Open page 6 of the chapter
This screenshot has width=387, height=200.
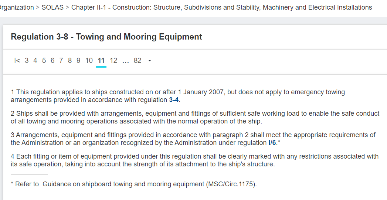pos(52,61)
